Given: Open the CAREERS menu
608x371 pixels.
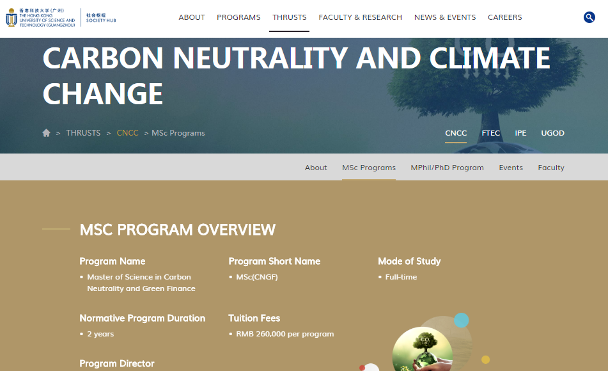Looking at the screenshot, I should point(505,17).
